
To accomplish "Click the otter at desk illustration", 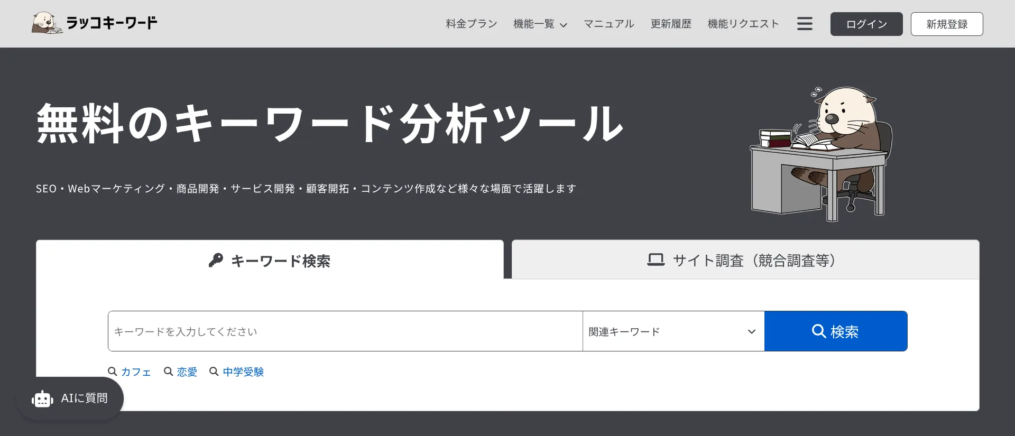I will tap(821, 154).
